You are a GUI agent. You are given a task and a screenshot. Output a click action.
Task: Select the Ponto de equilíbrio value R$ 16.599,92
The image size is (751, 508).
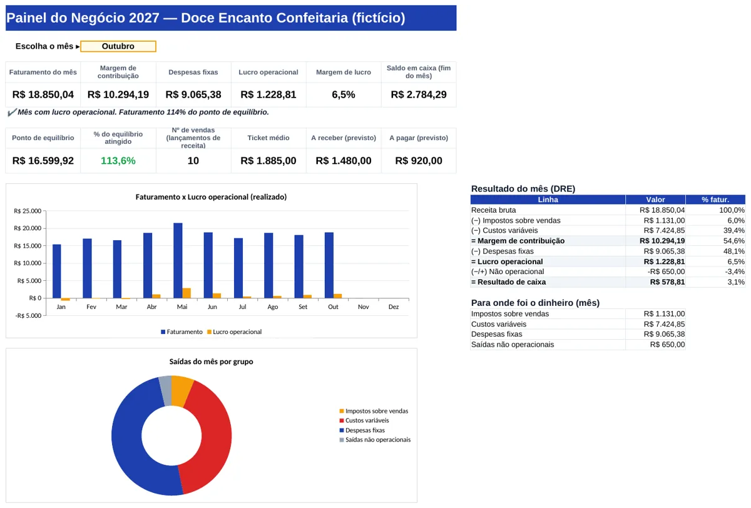click(43, 161)
